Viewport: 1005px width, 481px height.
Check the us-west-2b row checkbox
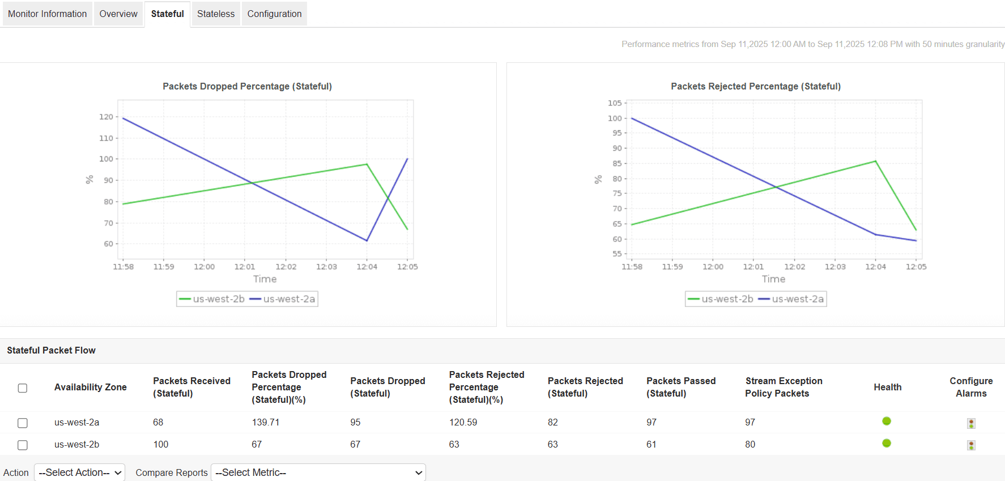click(23, 445)
